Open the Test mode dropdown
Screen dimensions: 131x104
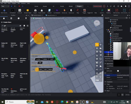tap(5, 6)
